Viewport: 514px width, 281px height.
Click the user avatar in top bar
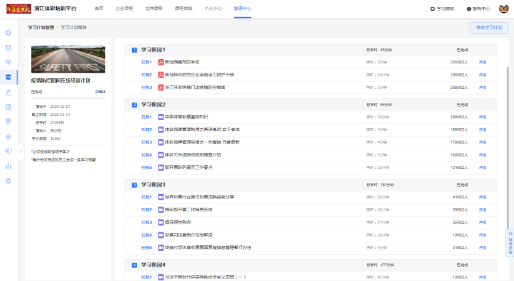click(x=504, y=9)
